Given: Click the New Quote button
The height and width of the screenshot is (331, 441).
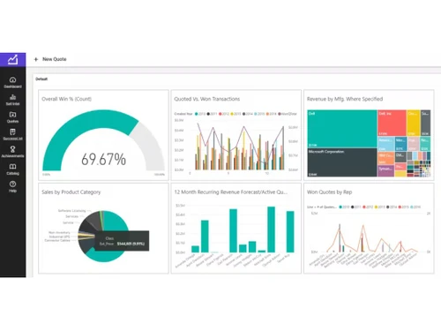Looking at the screenshot, I should [50, 59].
